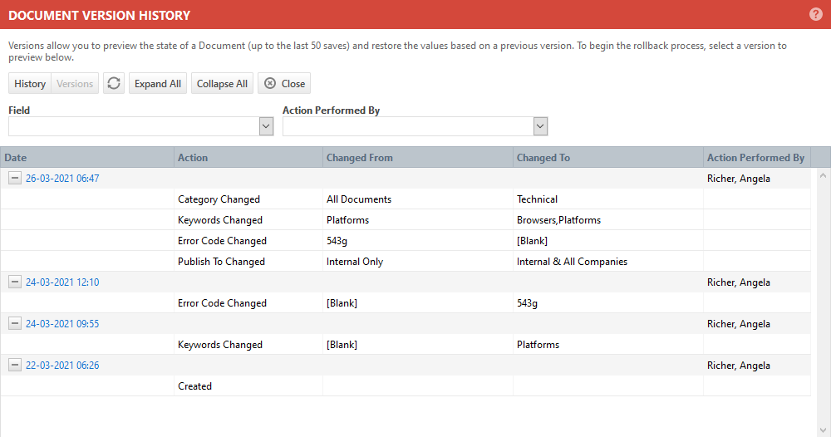831x437 pixels.
Task: Collapse the 26-03-2021 06:47 version group
Action: point(15,178)
